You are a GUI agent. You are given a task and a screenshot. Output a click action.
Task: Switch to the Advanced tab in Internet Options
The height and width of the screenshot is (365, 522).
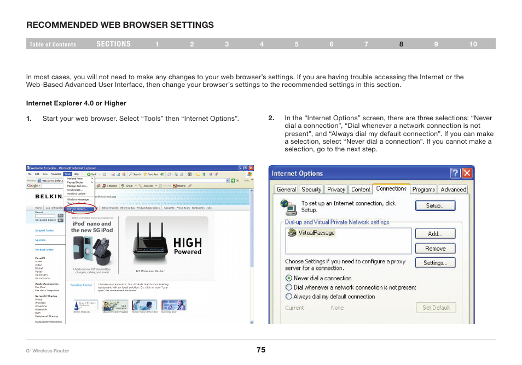pyautogui.click(x=453, y=190)
